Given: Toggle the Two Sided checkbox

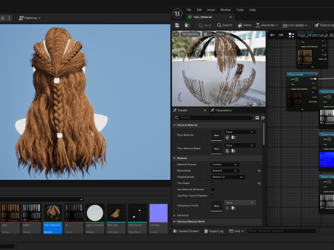Looking at the screenshot, I should tap(213, 183).
